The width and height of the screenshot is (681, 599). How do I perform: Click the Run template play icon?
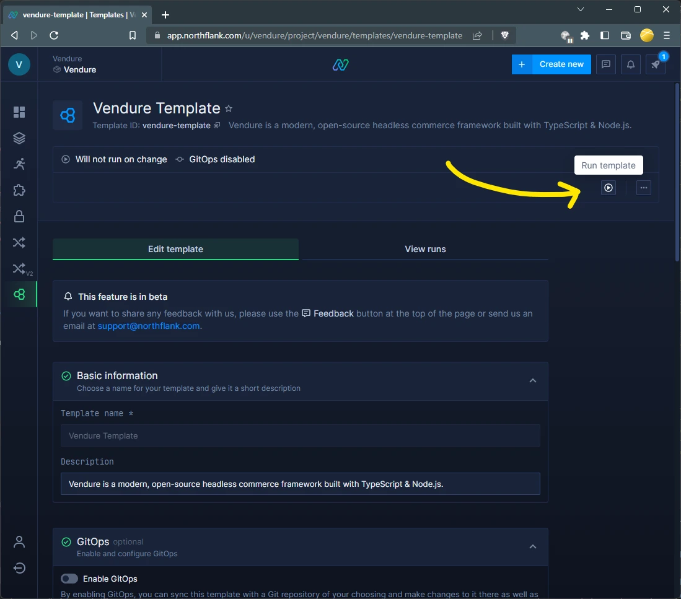[609, 188]
